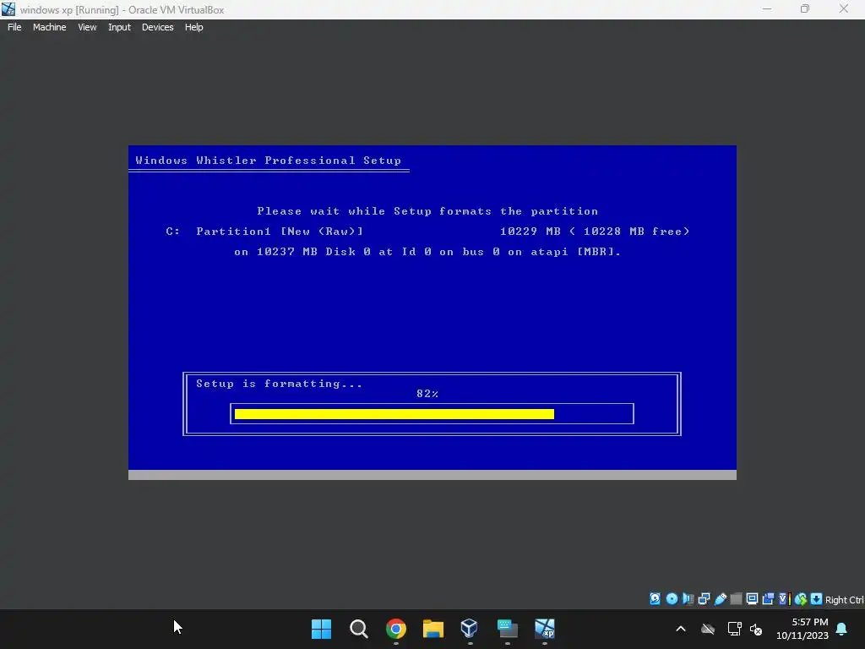This screenshot has width=865, height=649.
Task: Switch to VirtualBox Manager in the taskbar
Action: pyautogui.click(x=470, y=629)
